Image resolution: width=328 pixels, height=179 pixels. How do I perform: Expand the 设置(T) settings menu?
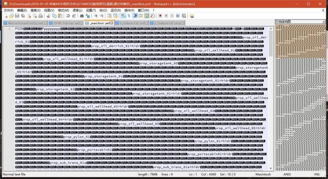click(91, 10)
